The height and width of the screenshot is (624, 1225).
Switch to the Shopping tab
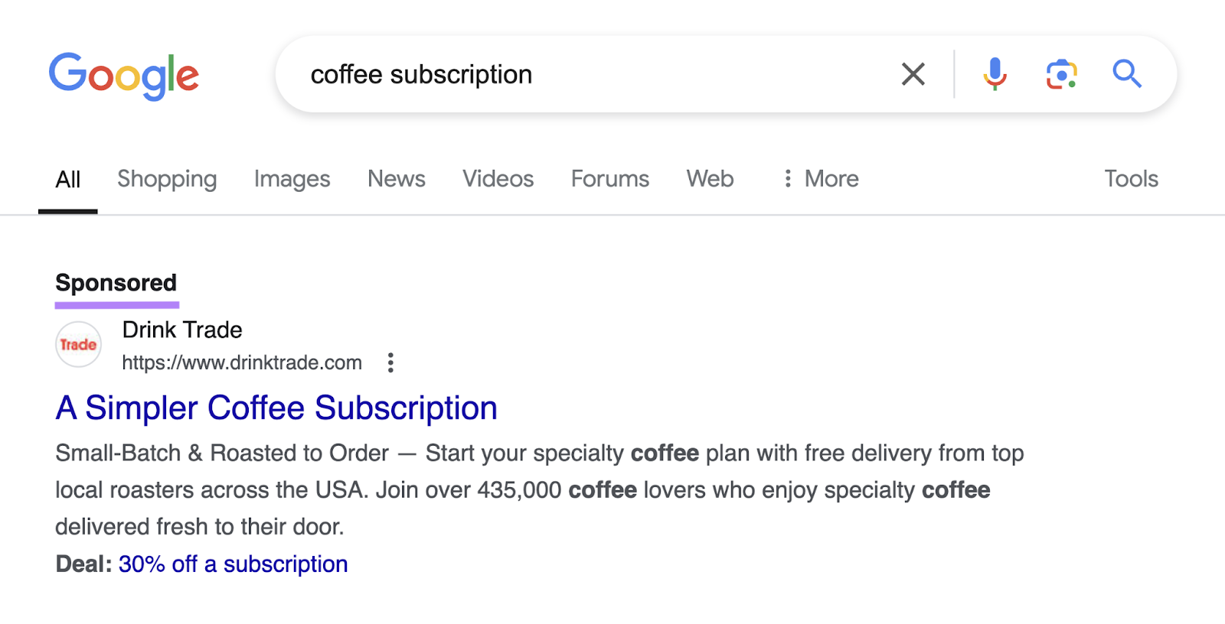pos(166,178)
